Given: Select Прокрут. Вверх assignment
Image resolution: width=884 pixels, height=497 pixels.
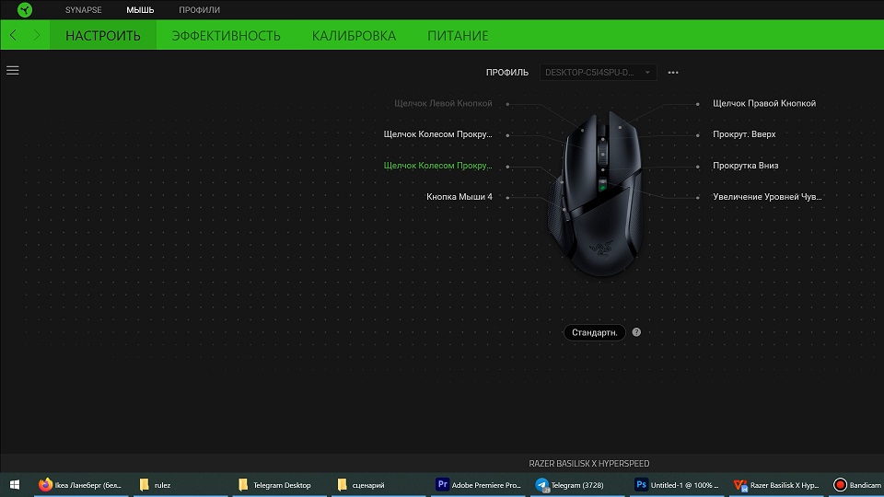Looking at the screenshot, I should (744, 134).
